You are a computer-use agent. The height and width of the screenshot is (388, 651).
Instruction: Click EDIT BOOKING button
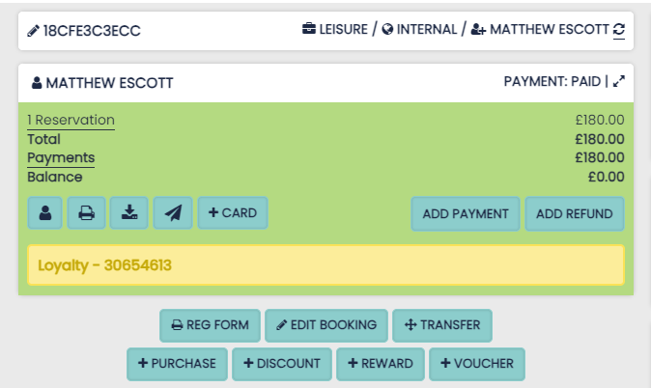click(326, 325)
